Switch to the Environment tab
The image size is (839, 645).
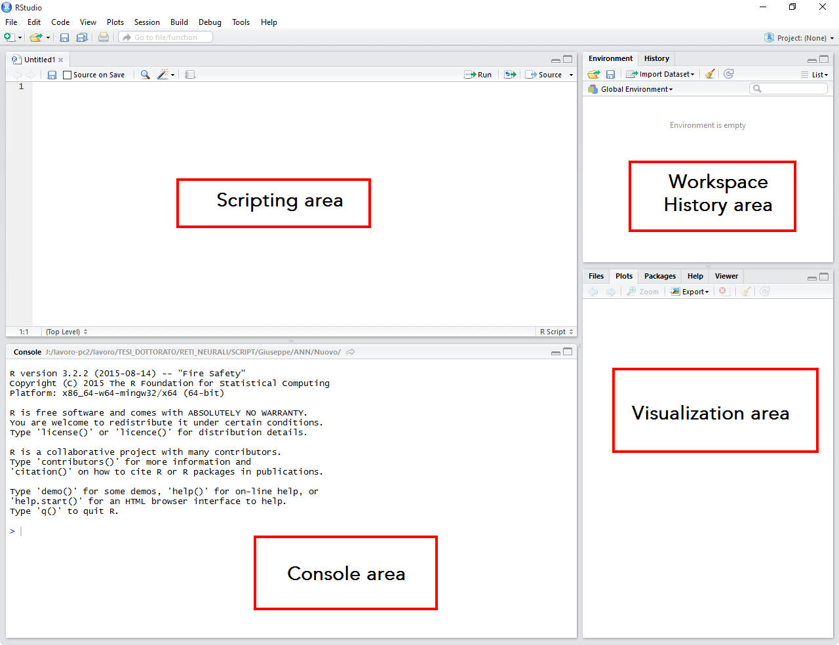610,58
